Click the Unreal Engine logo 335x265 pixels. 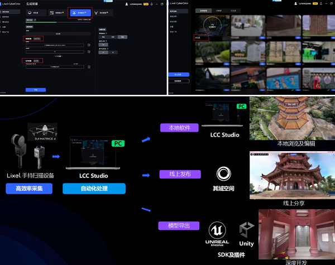(217, 234)
